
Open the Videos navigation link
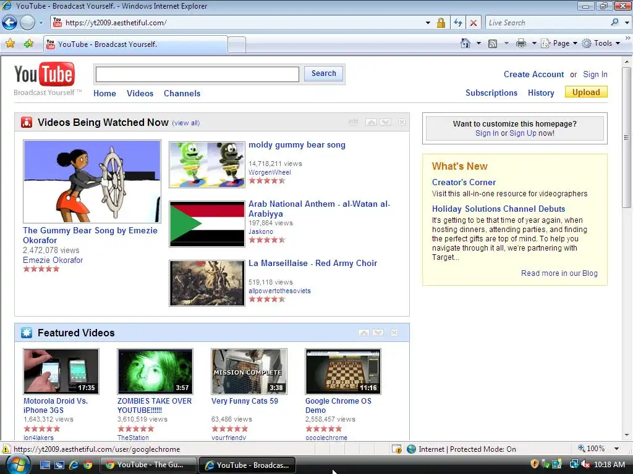coord(140,94)
